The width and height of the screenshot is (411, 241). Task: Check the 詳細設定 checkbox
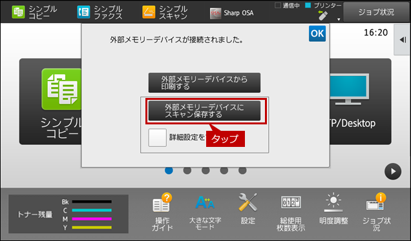[x=157, y=137]
